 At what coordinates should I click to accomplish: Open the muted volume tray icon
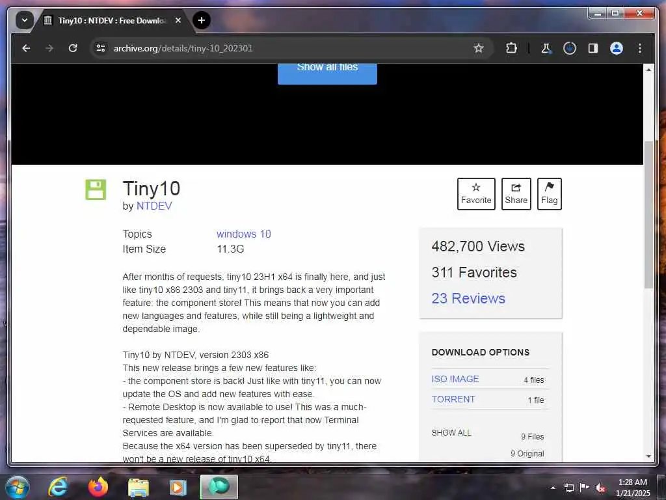[x=600, y=488]
